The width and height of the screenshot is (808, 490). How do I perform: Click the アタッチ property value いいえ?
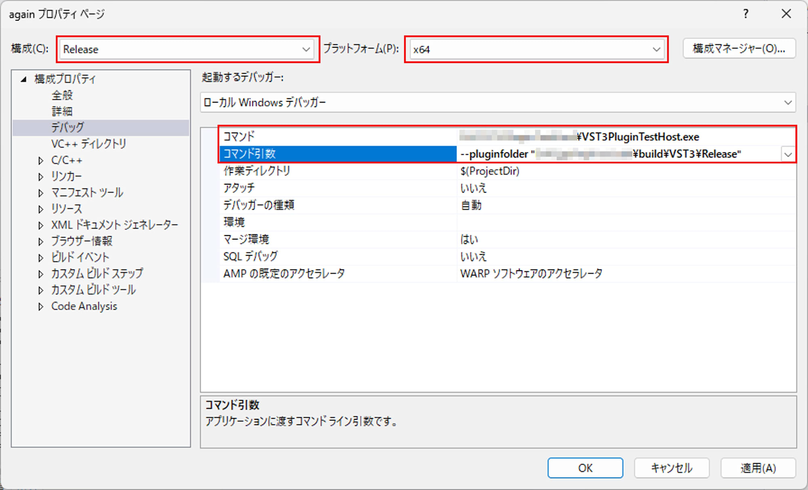pyautogui.click(x=473, y=188)
